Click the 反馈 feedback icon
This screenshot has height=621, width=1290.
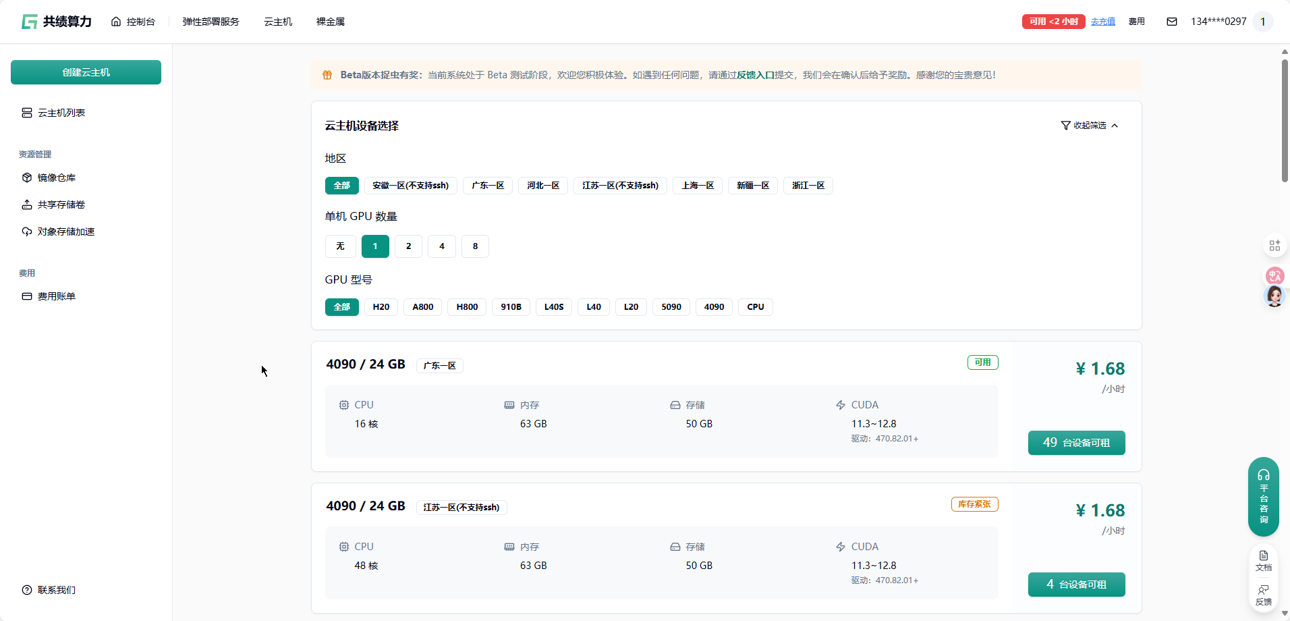pyautogui.click(x=1263, y=595)
